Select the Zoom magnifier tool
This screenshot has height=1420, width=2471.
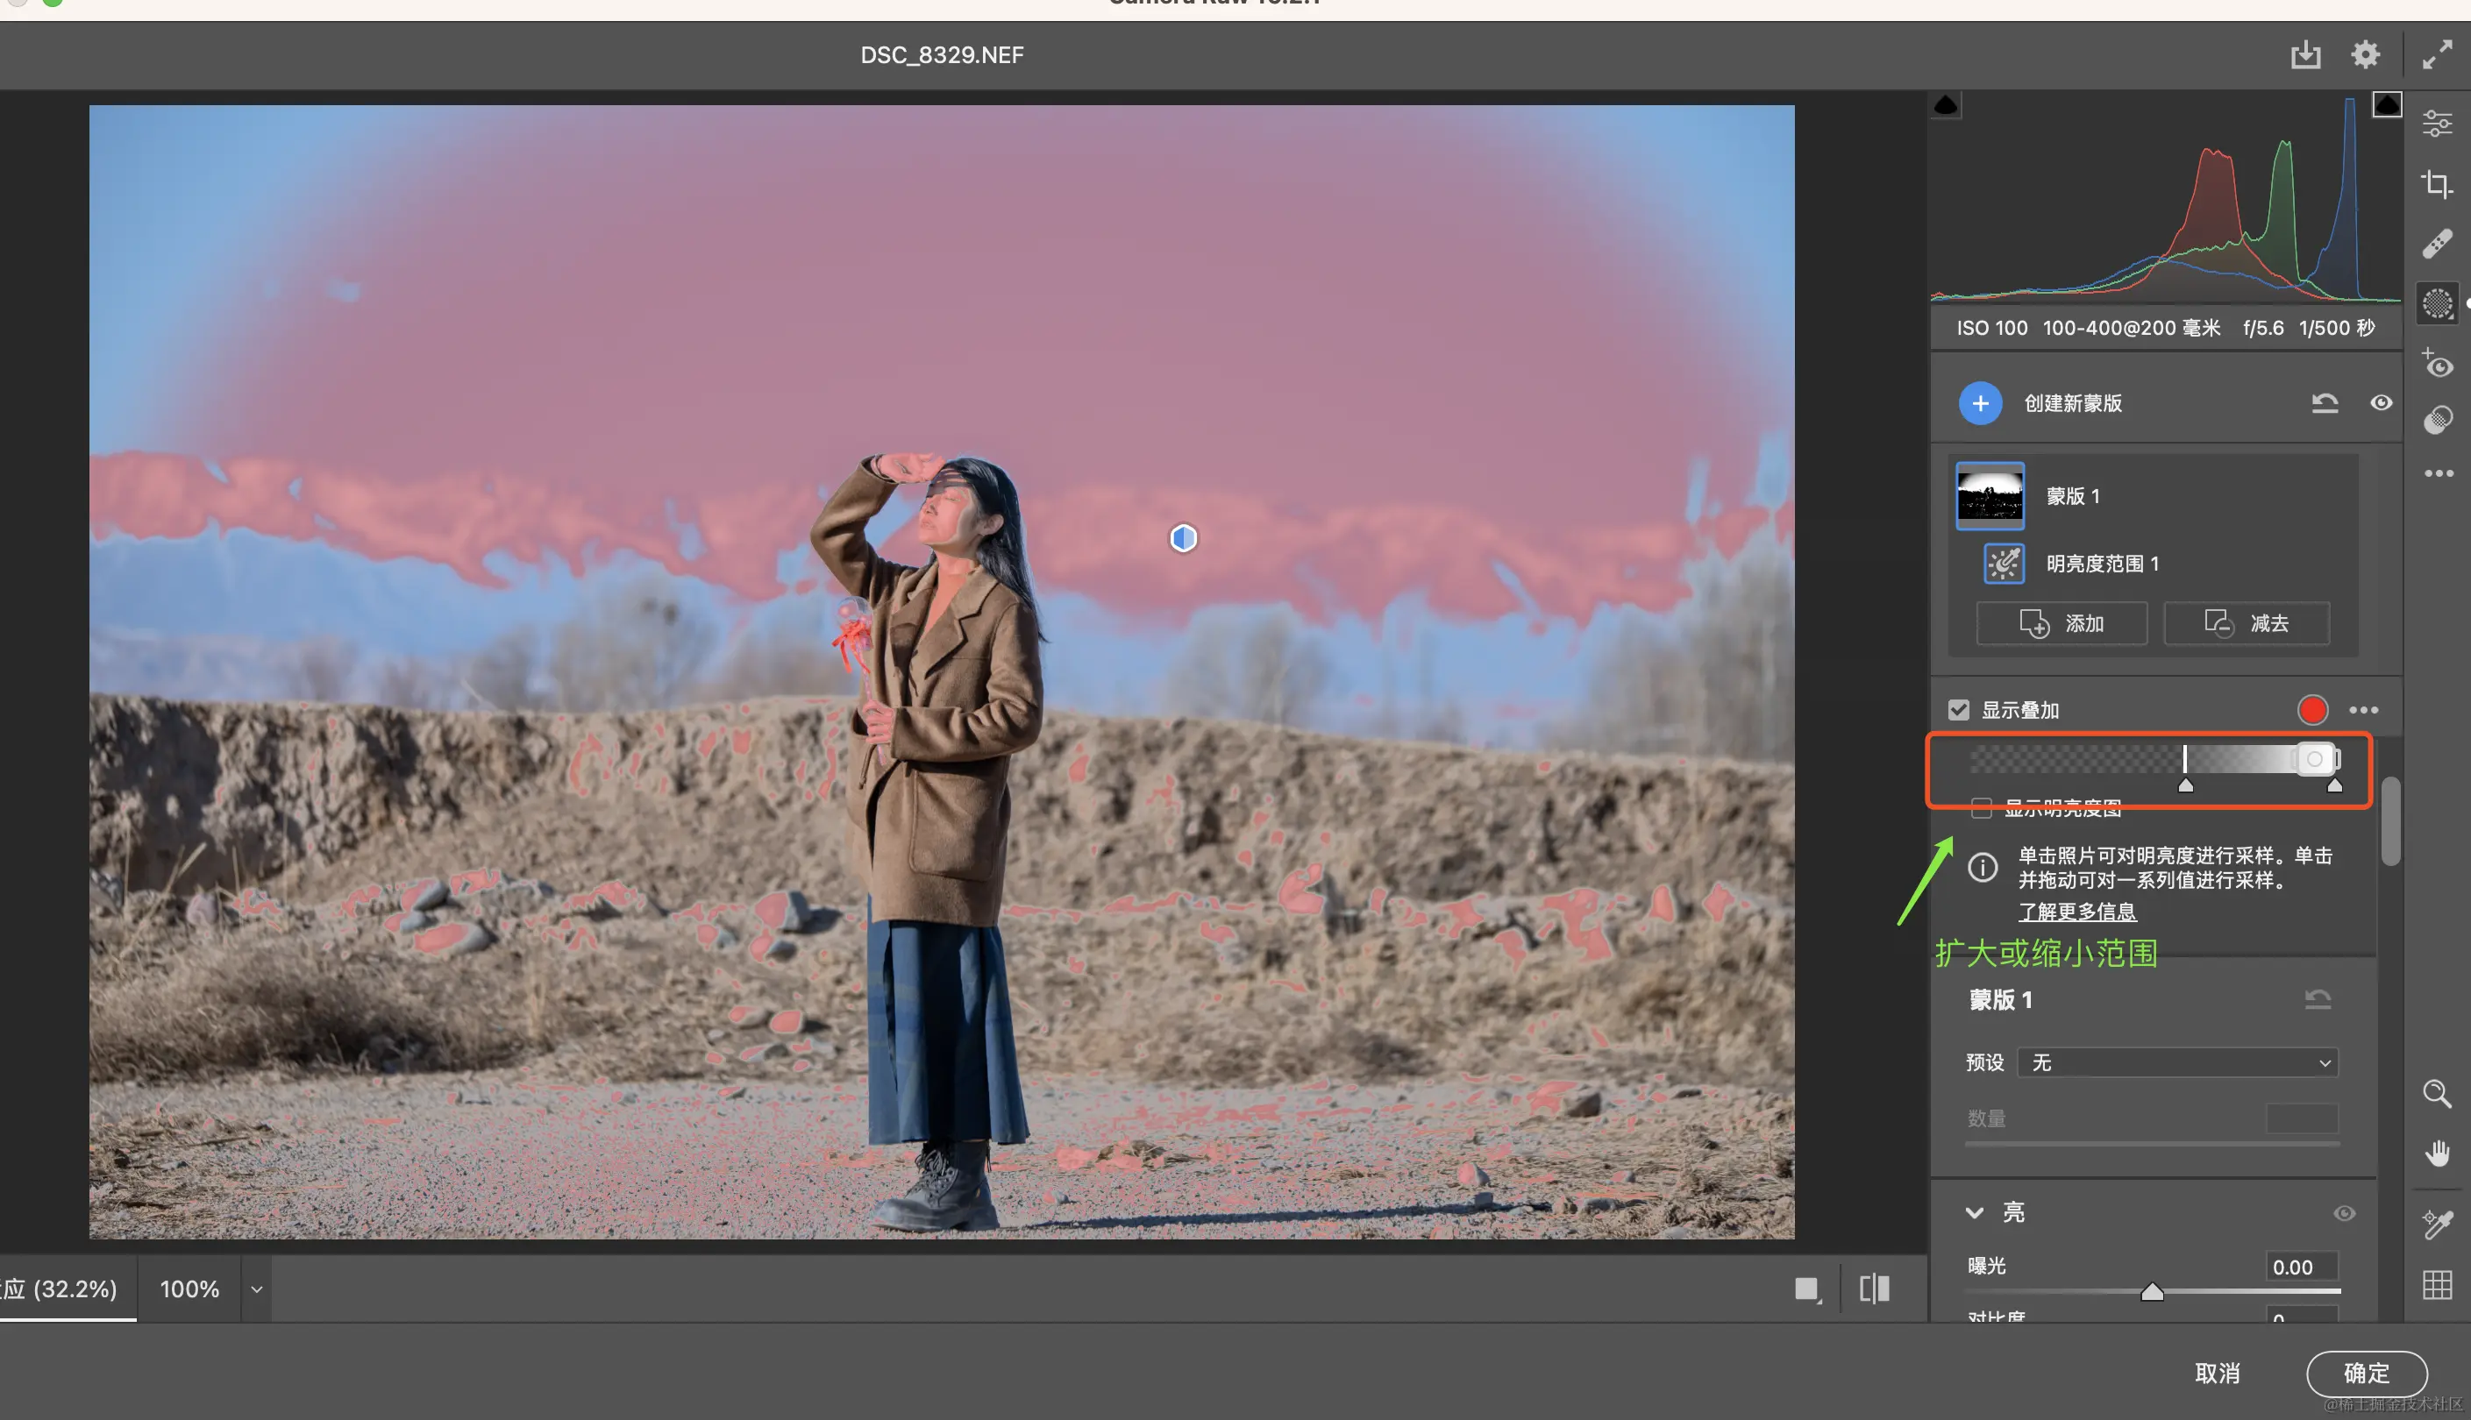2436,1093
